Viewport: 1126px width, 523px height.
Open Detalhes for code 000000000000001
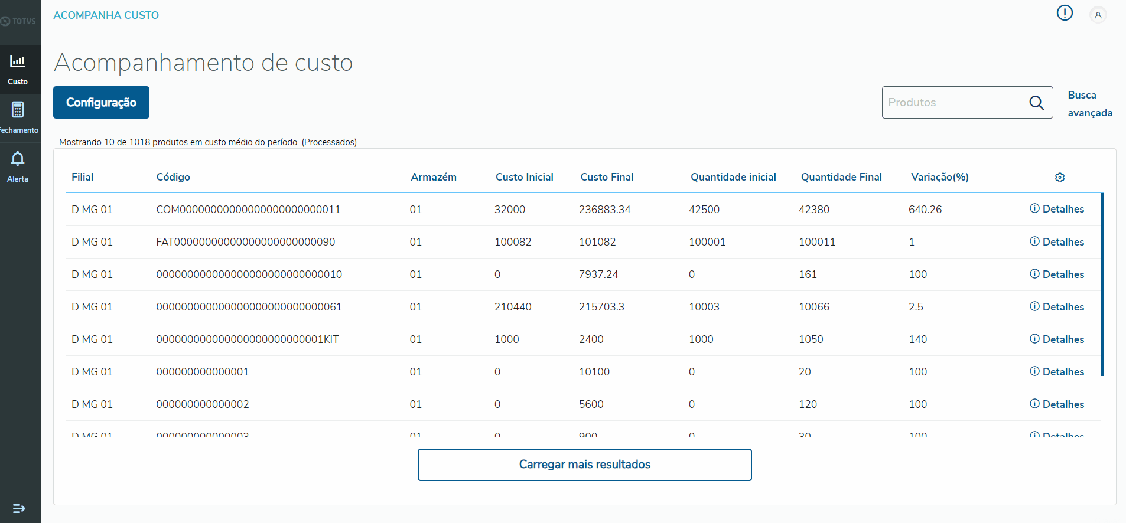1057,372
